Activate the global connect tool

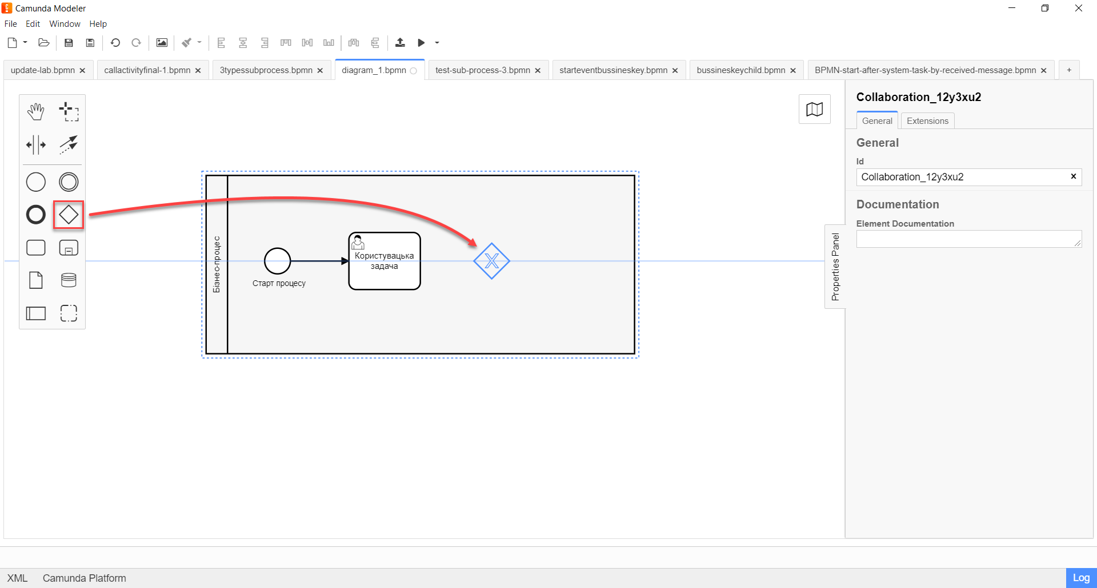pyautogui.click(x=69, y=145)
